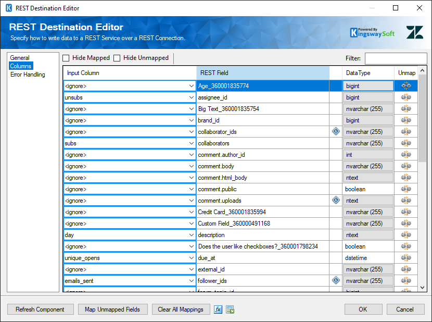
Task: Unmap the comment.body field
Action: pyautogui.click(x=406, y=166)
